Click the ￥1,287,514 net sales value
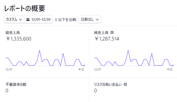177x102 pixels. coord(107,39)
